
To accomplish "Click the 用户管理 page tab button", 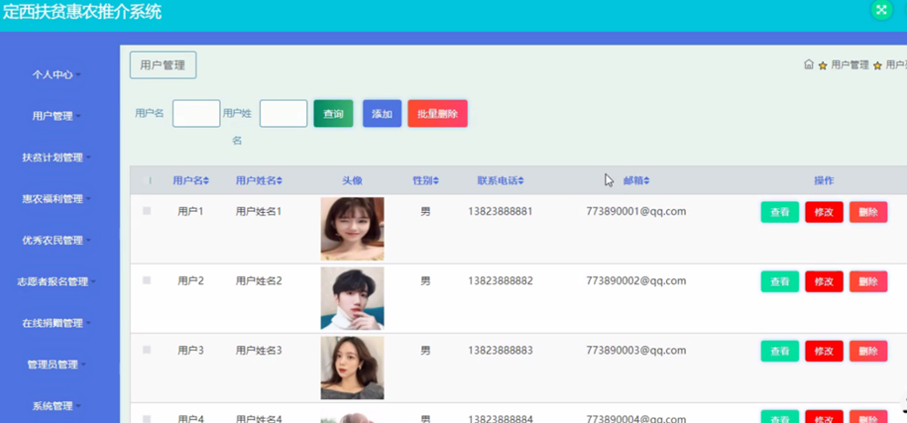I will point(163,64).
